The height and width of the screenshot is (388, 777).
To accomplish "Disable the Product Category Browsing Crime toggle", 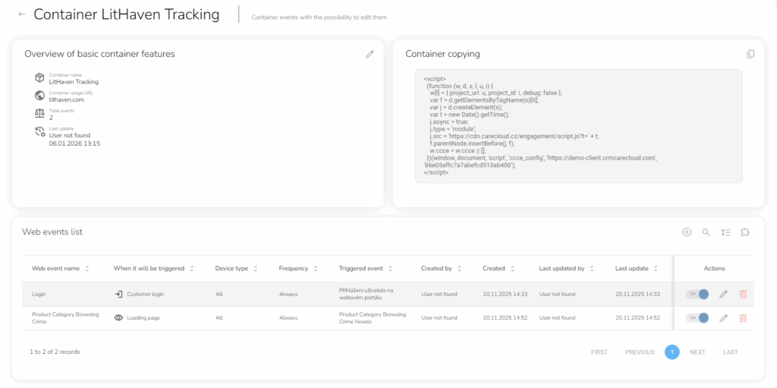I will [x=698, y=318].
